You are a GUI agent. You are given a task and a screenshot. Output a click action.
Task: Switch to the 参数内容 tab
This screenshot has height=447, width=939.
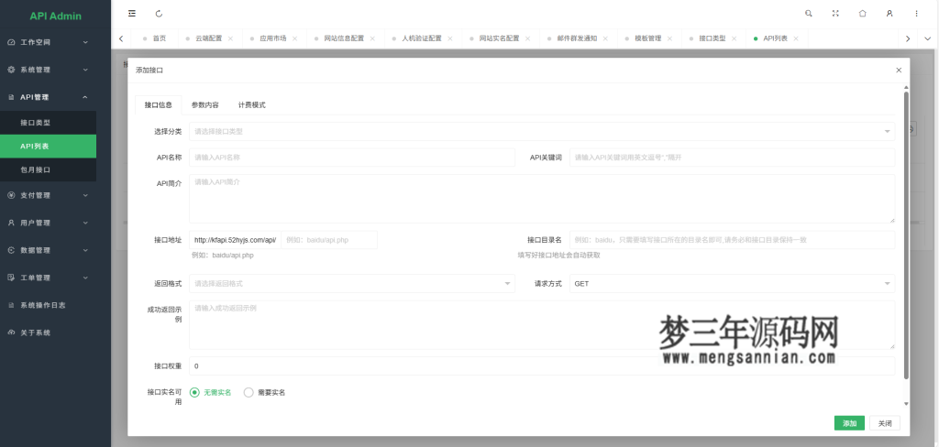(204, 104)
